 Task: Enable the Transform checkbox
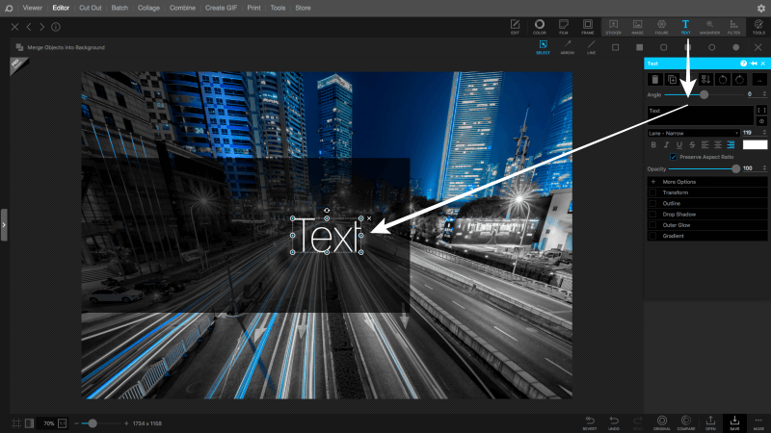[x=653, y=192]
